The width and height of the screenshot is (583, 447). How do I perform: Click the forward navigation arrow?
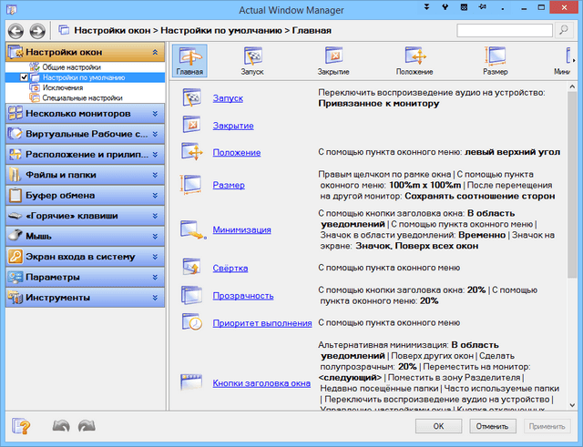click(37, 30)
